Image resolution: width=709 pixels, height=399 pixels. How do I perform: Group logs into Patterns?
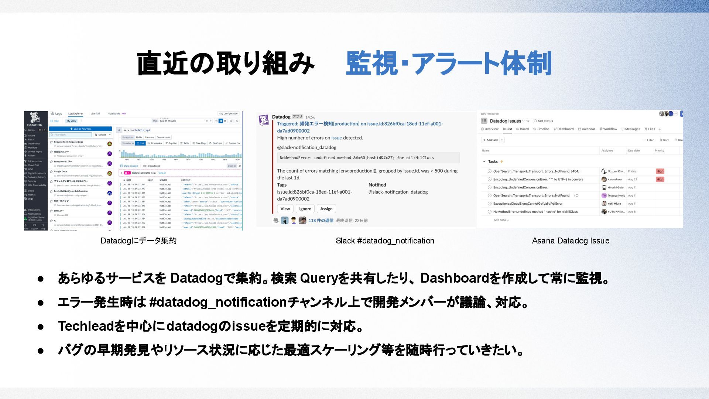click(x=150, y=137)
